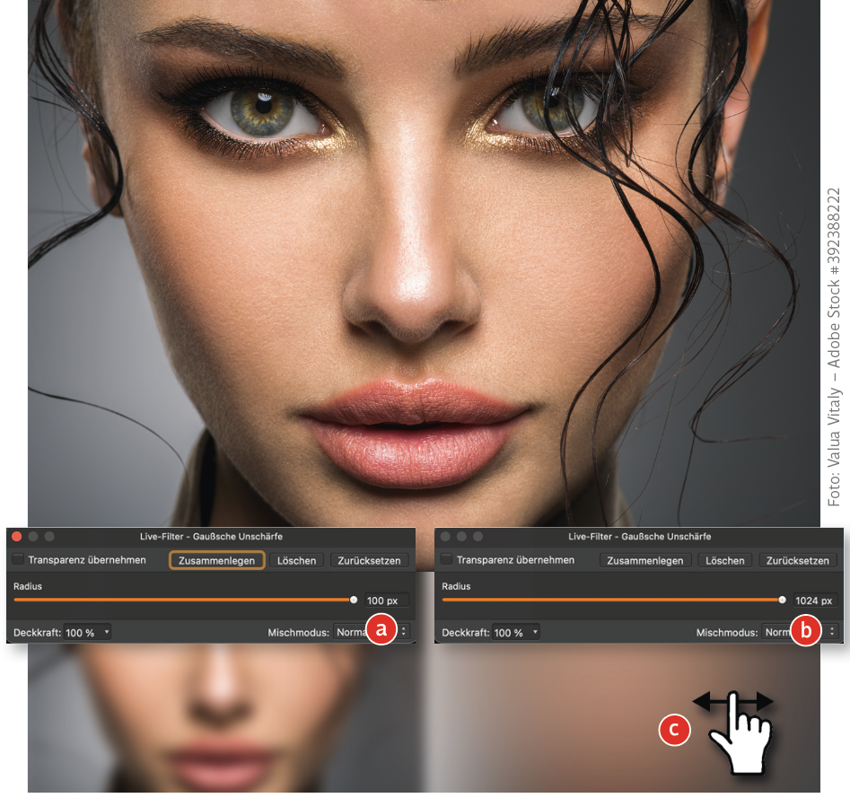Click the Radius label in the left dialog
The image size is (850, 798).
28,586
